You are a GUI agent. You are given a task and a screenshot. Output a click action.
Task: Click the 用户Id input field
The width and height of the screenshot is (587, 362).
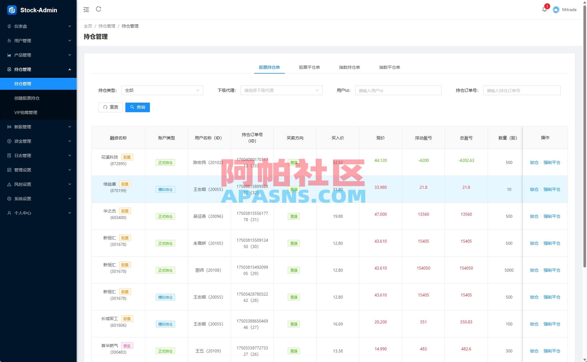coord(398,90)
